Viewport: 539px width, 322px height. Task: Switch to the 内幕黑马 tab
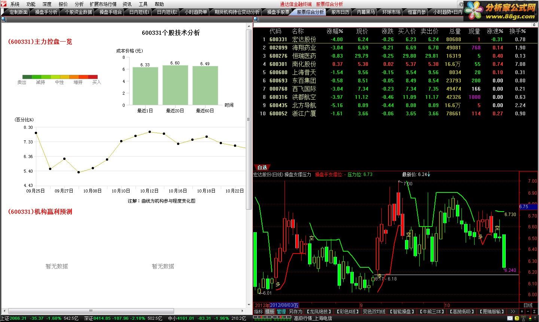(x=366, y=12)
